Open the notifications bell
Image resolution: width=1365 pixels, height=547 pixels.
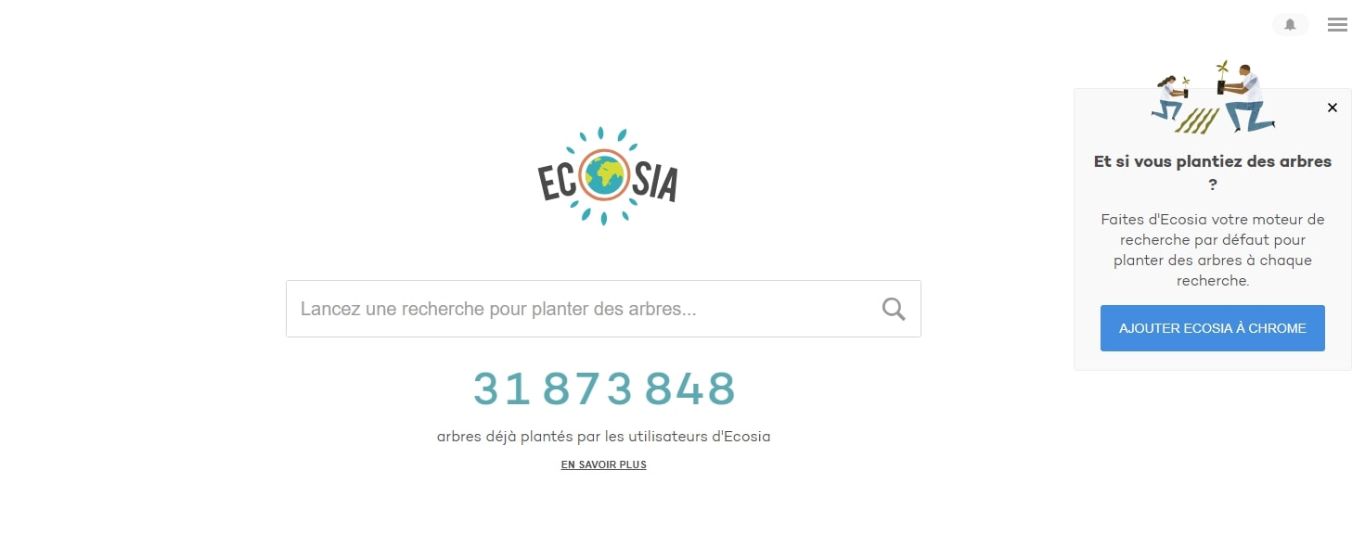[1290, 25]
